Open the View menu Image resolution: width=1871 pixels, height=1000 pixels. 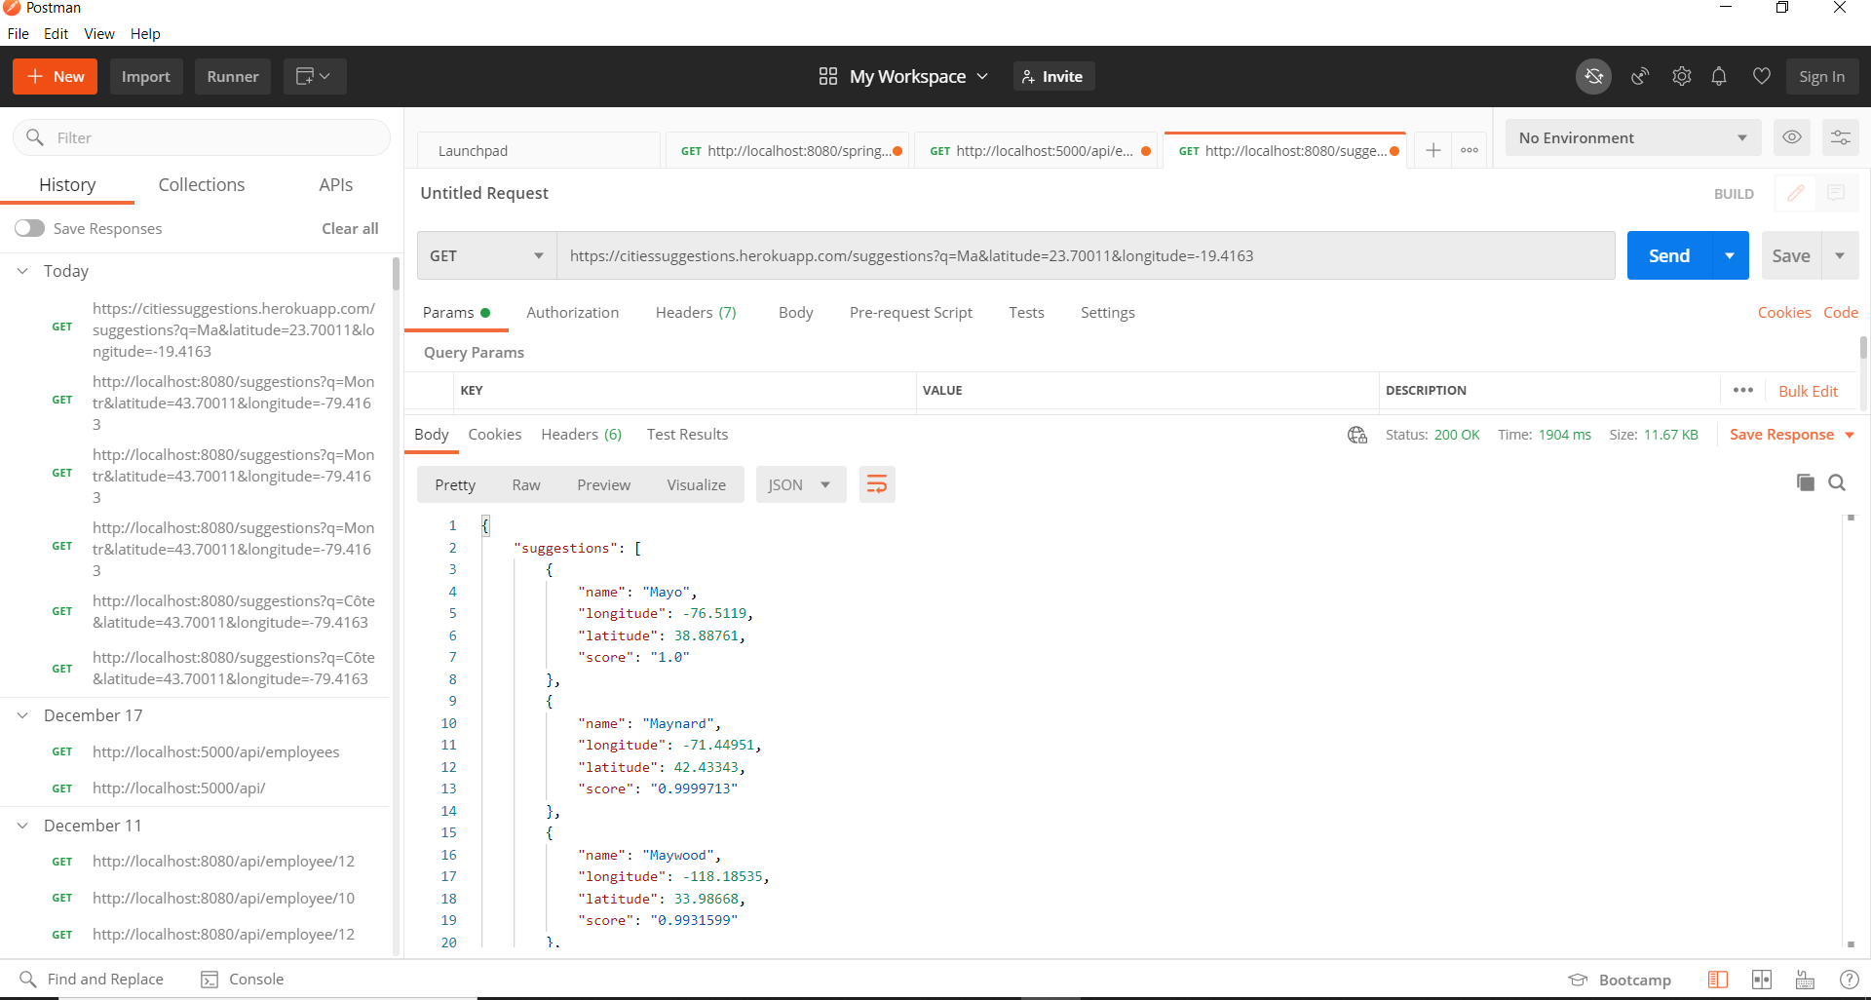pyautogui.click(x=98, y=33)
